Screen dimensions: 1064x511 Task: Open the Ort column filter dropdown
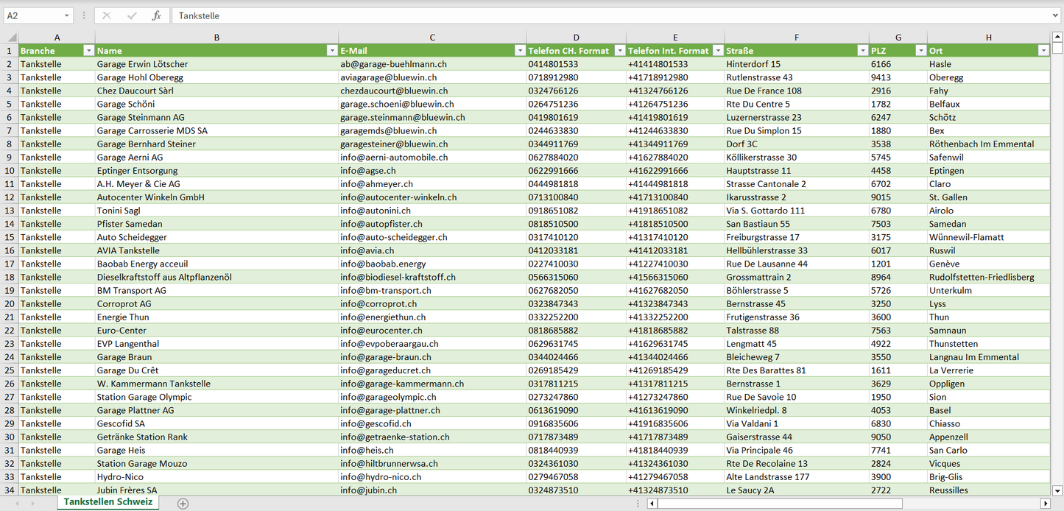click(x=1043, y=51)
